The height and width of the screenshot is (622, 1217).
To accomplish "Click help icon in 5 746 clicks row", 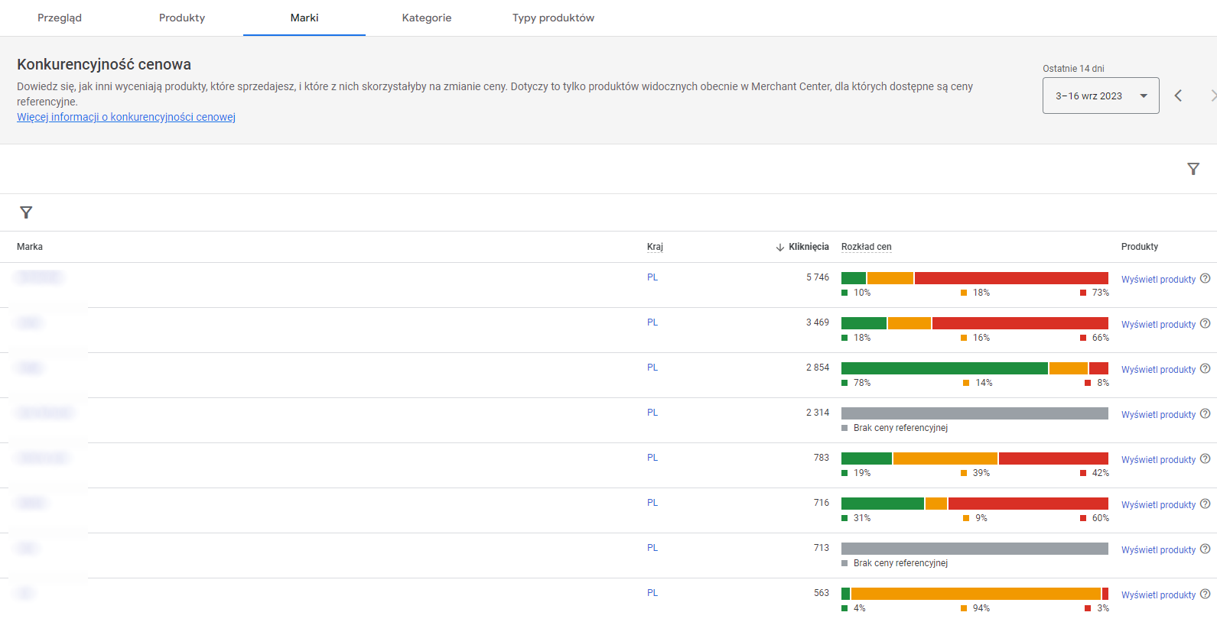I will click(x=1206, y=278).
